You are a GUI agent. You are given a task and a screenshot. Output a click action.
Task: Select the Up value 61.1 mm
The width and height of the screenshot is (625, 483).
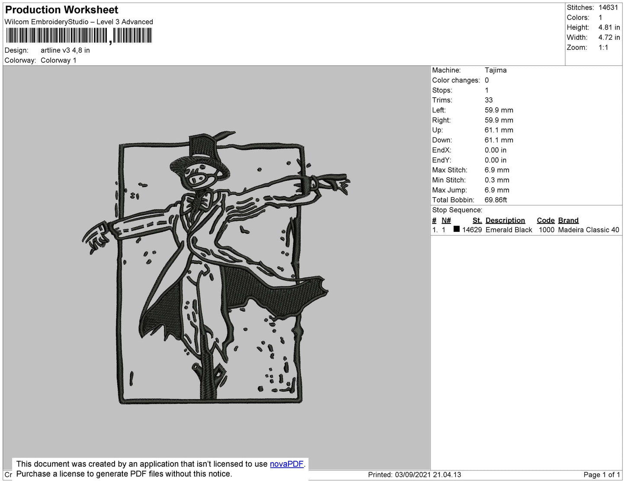(x=499, y=130)
